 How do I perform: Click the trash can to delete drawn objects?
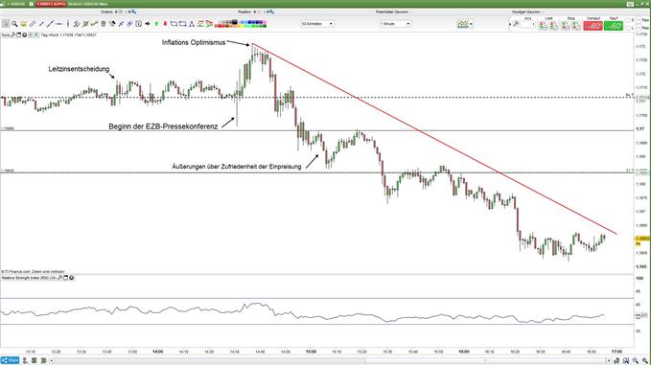click(x=104, y=24)
